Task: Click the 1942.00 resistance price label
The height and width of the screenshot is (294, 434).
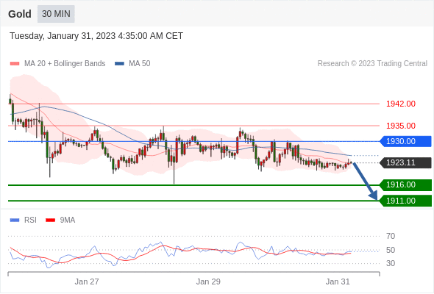Action: click(401, 104)
